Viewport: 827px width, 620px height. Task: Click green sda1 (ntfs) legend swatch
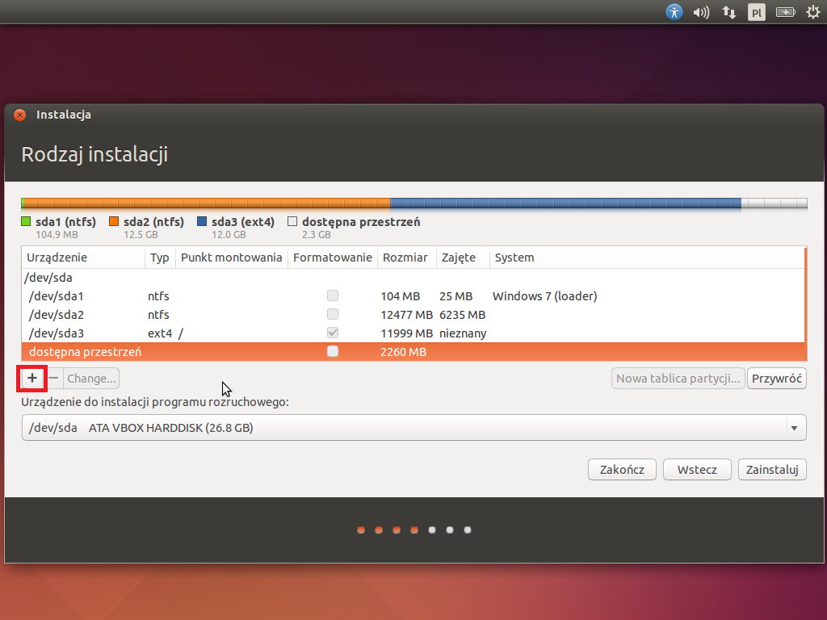26,221
